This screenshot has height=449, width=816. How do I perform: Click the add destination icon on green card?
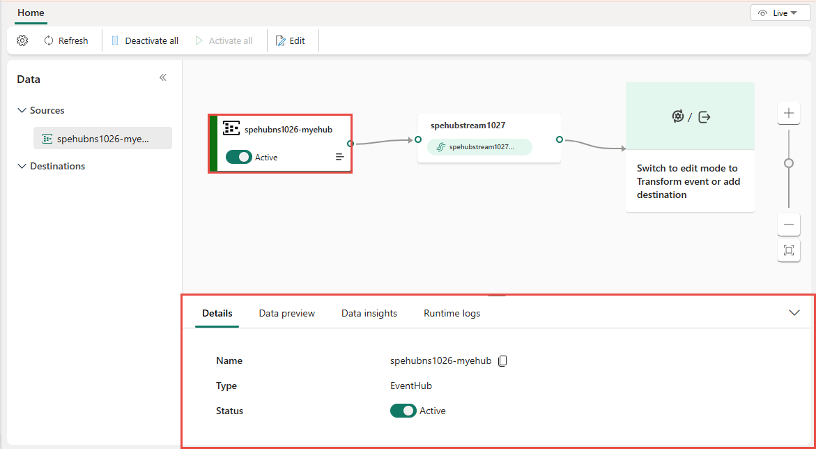point(704,116)
